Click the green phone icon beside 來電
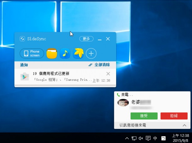192x143 pixels. point(118,95)
